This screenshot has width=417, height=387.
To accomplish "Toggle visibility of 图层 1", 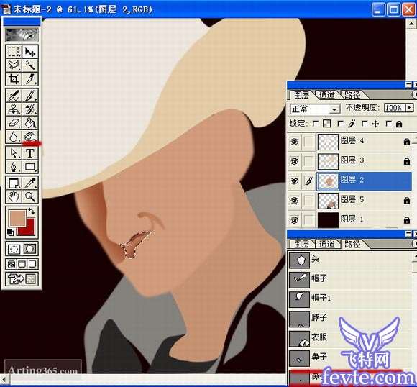I will [294, 220].
